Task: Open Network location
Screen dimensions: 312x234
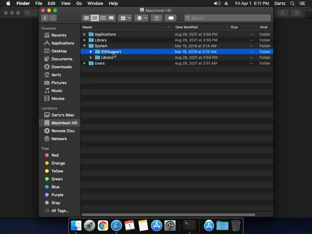Action: [x=59, y=139]
